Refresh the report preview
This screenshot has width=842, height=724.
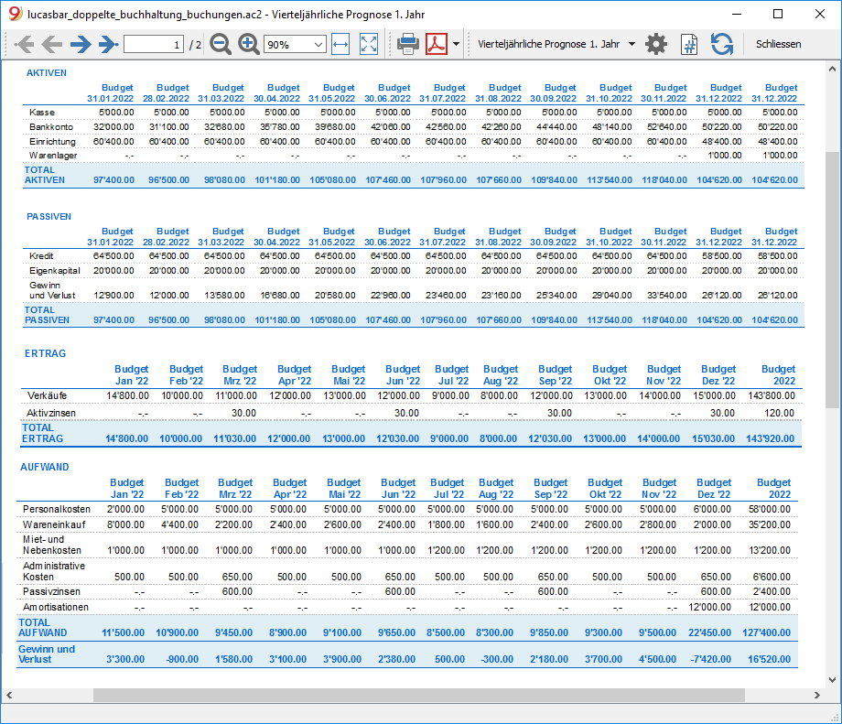pyautogui.click(x=722, y=44)
